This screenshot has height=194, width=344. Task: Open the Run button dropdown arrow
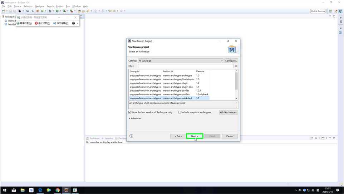(x=60, y=11)
